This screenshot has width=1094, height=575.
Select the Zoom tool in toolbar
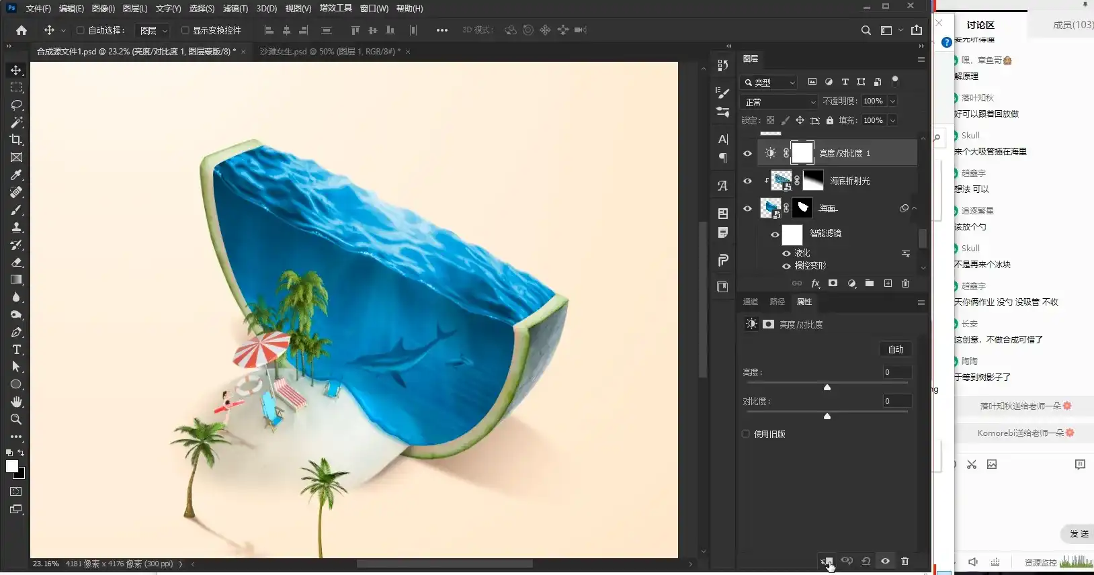point(16,419)
